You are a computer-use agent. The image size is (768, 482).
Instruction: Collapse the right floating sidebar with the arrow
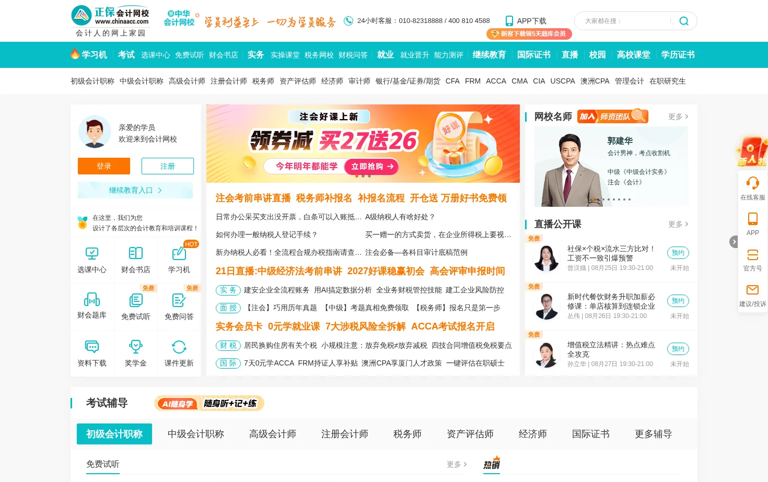[x=734, y=242]
